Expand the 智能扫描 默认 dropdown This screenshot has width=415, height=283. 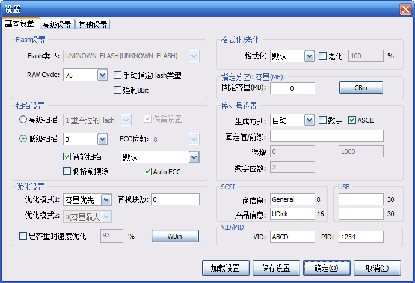click(194, 157)
